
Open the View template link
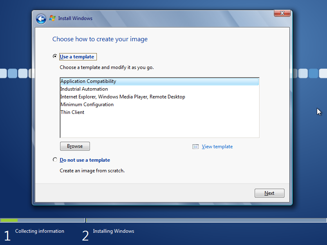point(217,147)
